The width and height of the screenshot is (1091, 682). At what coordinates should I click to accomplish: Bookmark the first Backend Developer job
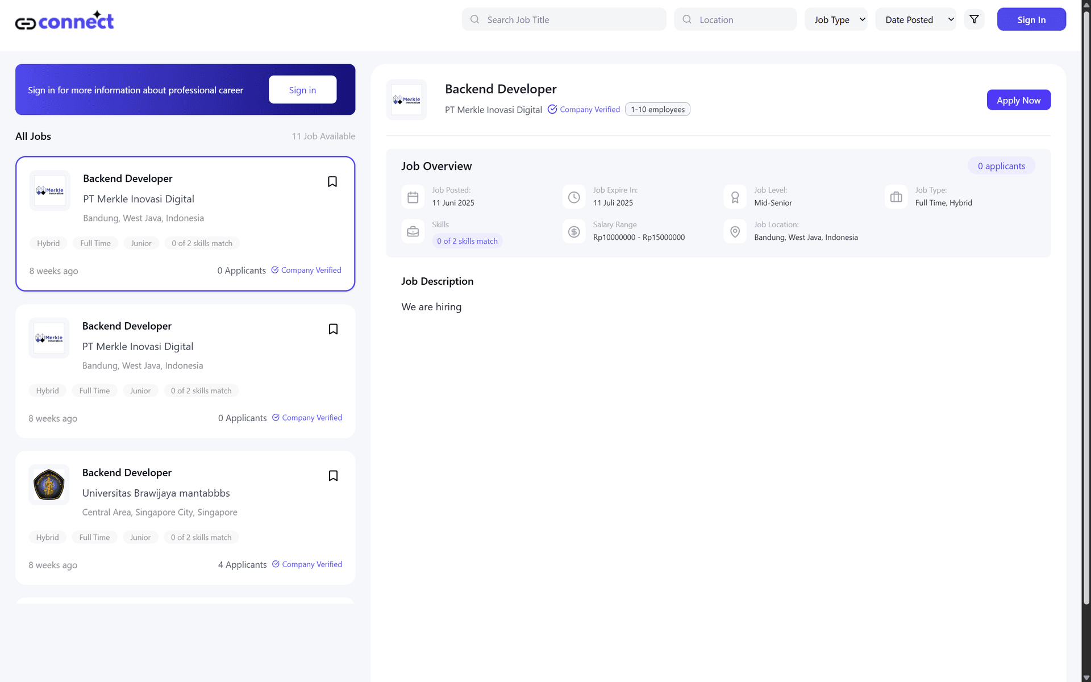(332, 182)
